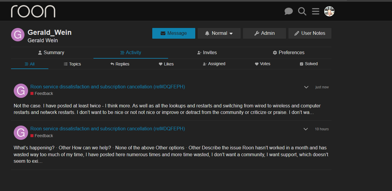Select the Likes activity filter
Image resolution: width=392 pixels, height=191 pixels.
[x=166, y=64]
